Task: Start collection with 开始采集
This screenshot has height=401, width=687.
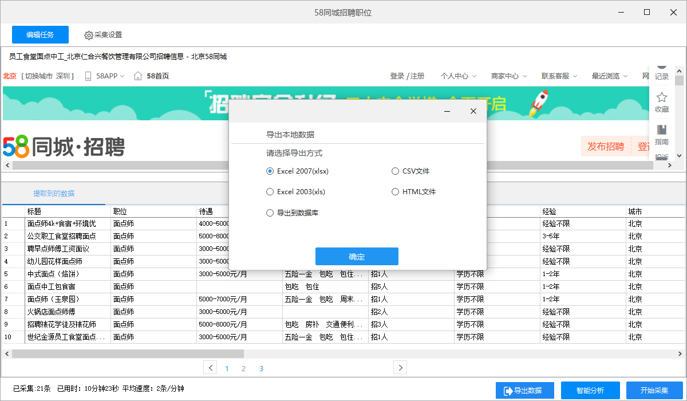Action: (x=654, y=390)
